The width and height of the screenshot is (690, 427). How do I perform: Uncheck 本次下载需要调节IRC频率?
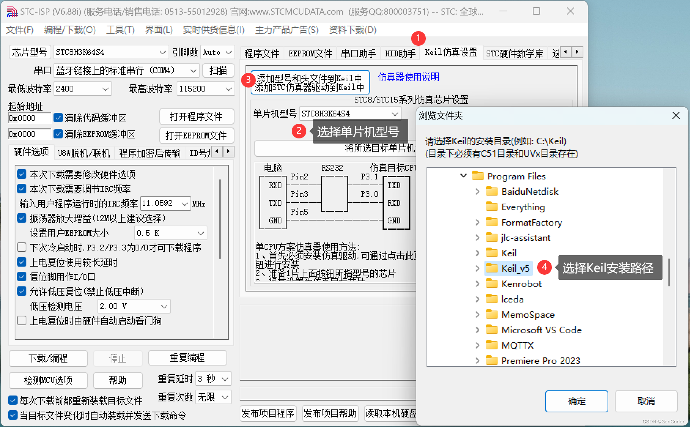(x=22, y=189)
